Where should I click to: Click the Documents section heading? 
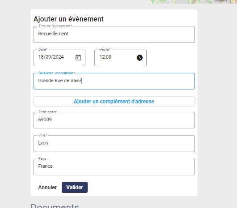point(55,206)
